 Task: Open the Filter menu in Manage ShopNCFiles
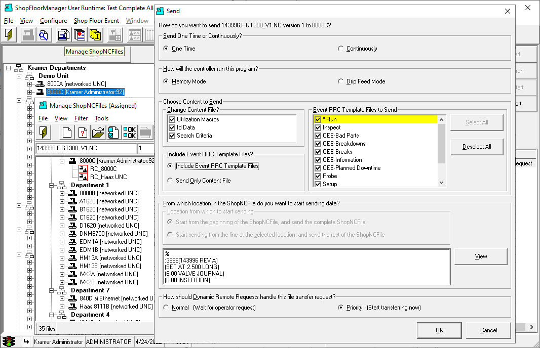click(x=81, y=118)
